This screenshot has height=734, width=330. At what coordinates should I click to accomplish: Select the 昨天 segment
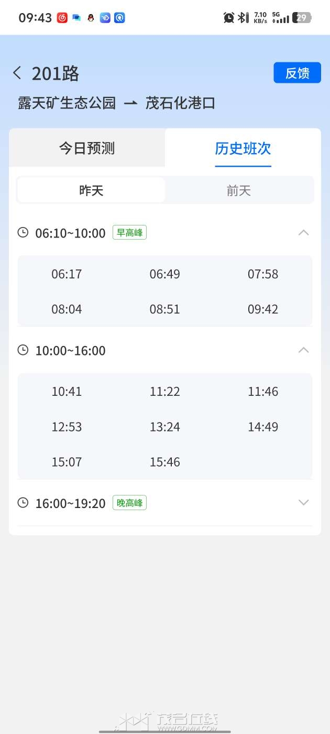point(91,190)
